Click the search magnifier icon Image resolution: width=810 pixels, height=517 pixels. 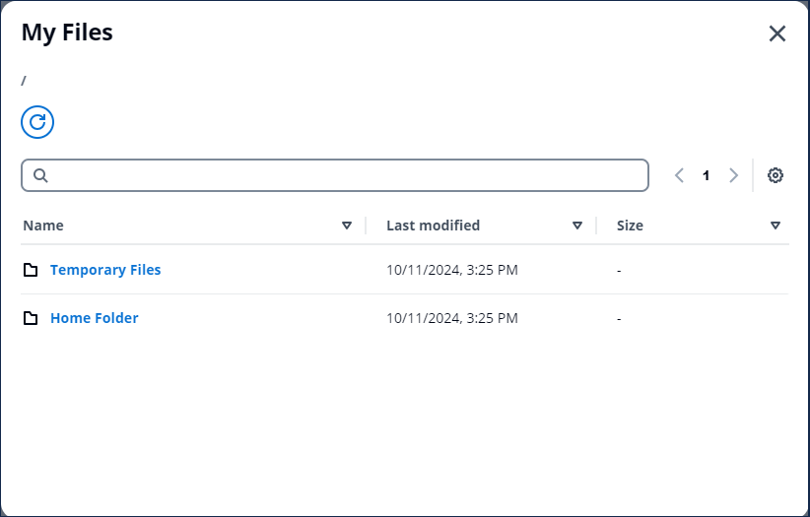coord(40,175)
